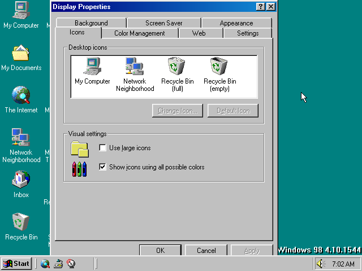Open the Start menu

pyautogui.click(x=16, y=264)
